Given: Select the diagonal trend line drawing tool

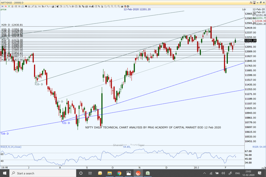Looking at the screenshot, I should point(48,6).
